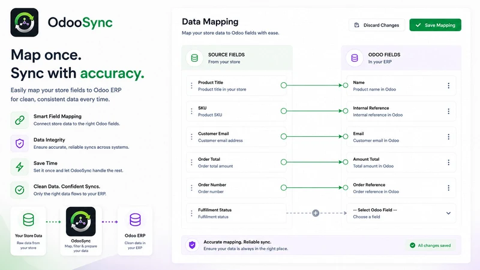
Task: Open the drag handle on Order Total row
Action: (191, 162)
